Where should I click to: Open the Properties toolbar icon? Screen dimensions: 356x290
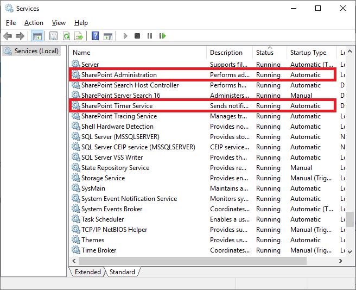[x=53, y=36]
